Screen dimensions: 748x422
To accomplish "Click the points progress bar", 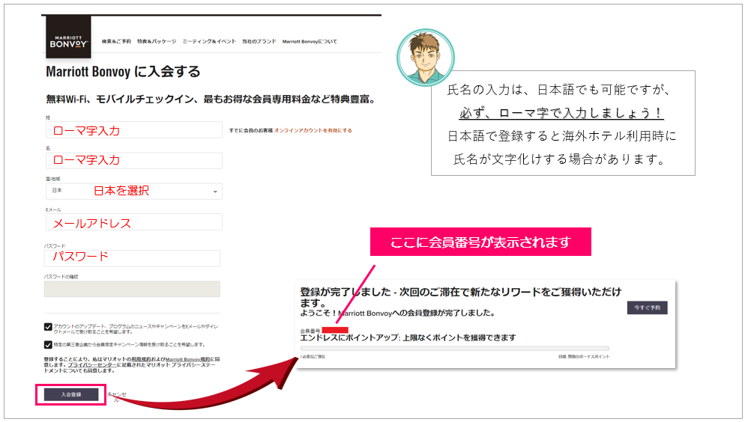I will [x=455, y=349].
